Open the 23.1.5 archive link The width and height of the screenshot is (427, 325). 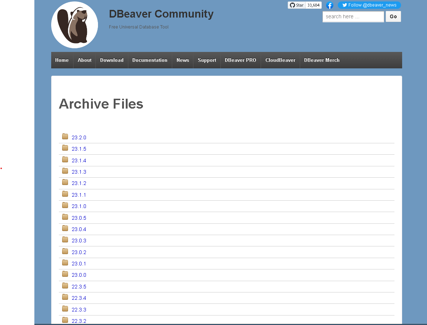click(79, 149)
